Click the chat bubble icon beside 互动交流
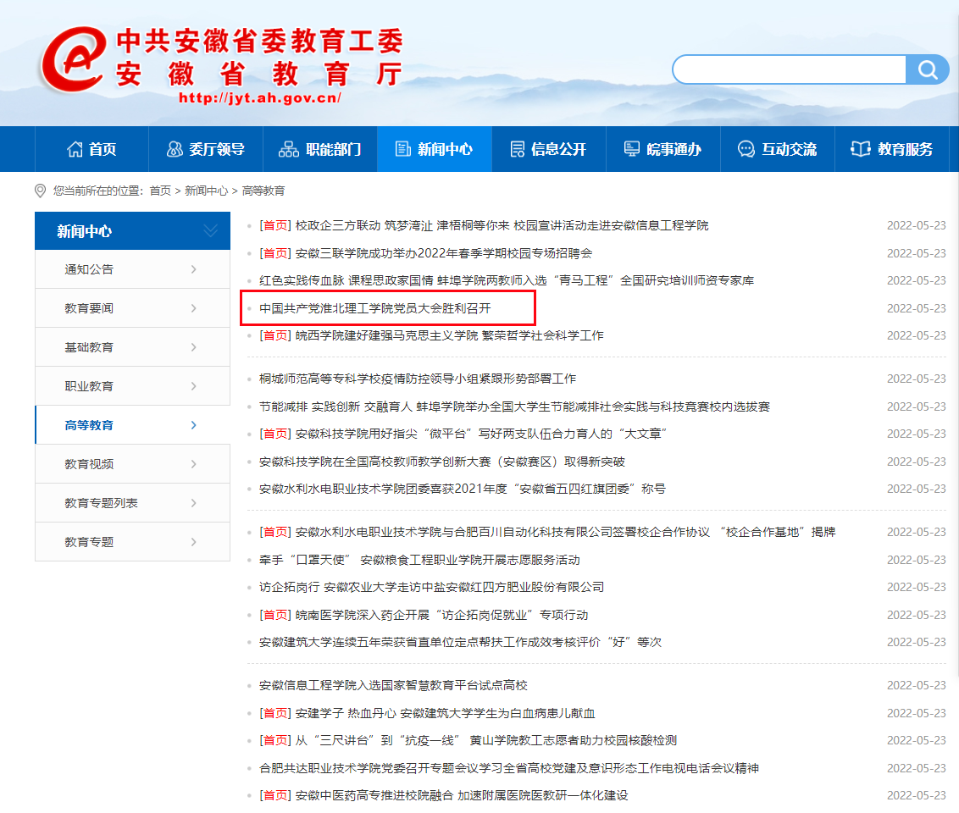959x813 pixels. pos(746,149)
